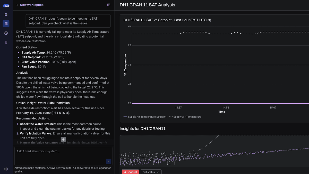Send message with the arrow button
Screen dimensions: 309x174
tap(108, 161)
